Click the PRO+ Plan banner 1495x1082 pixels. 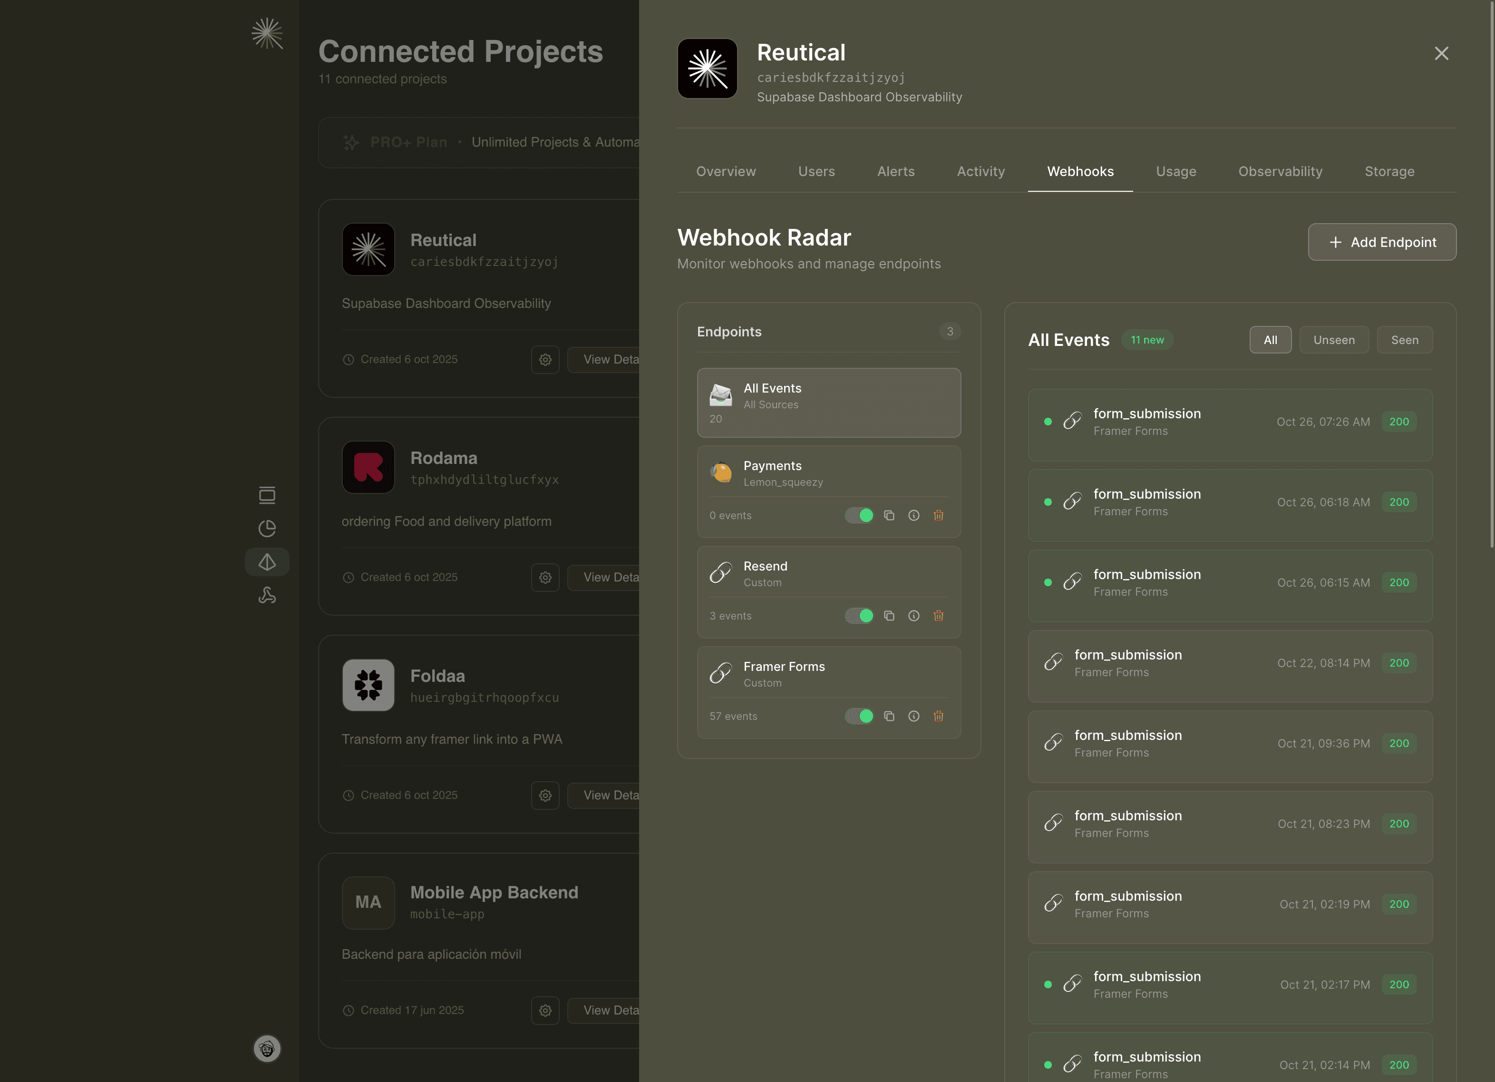(x=478, y=143)
